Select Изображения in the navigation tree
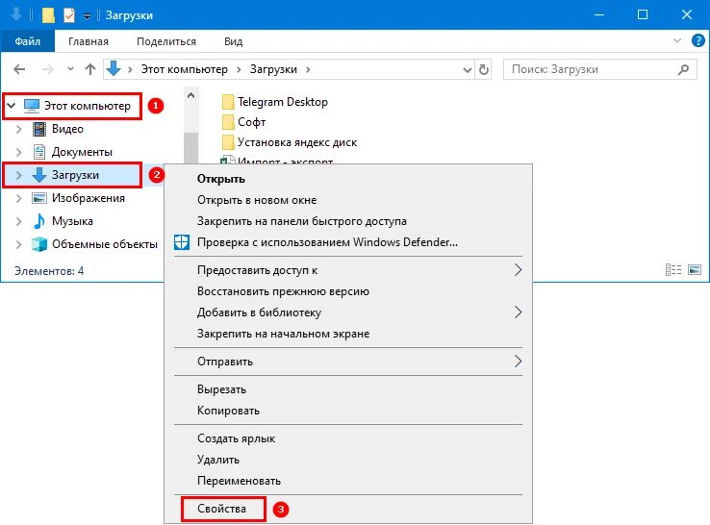The height and width of the screenshot is (525, 710). tap(88, 198)
